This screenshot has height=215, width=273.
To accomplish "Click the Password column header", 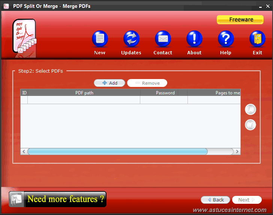I will click(159, 93).
